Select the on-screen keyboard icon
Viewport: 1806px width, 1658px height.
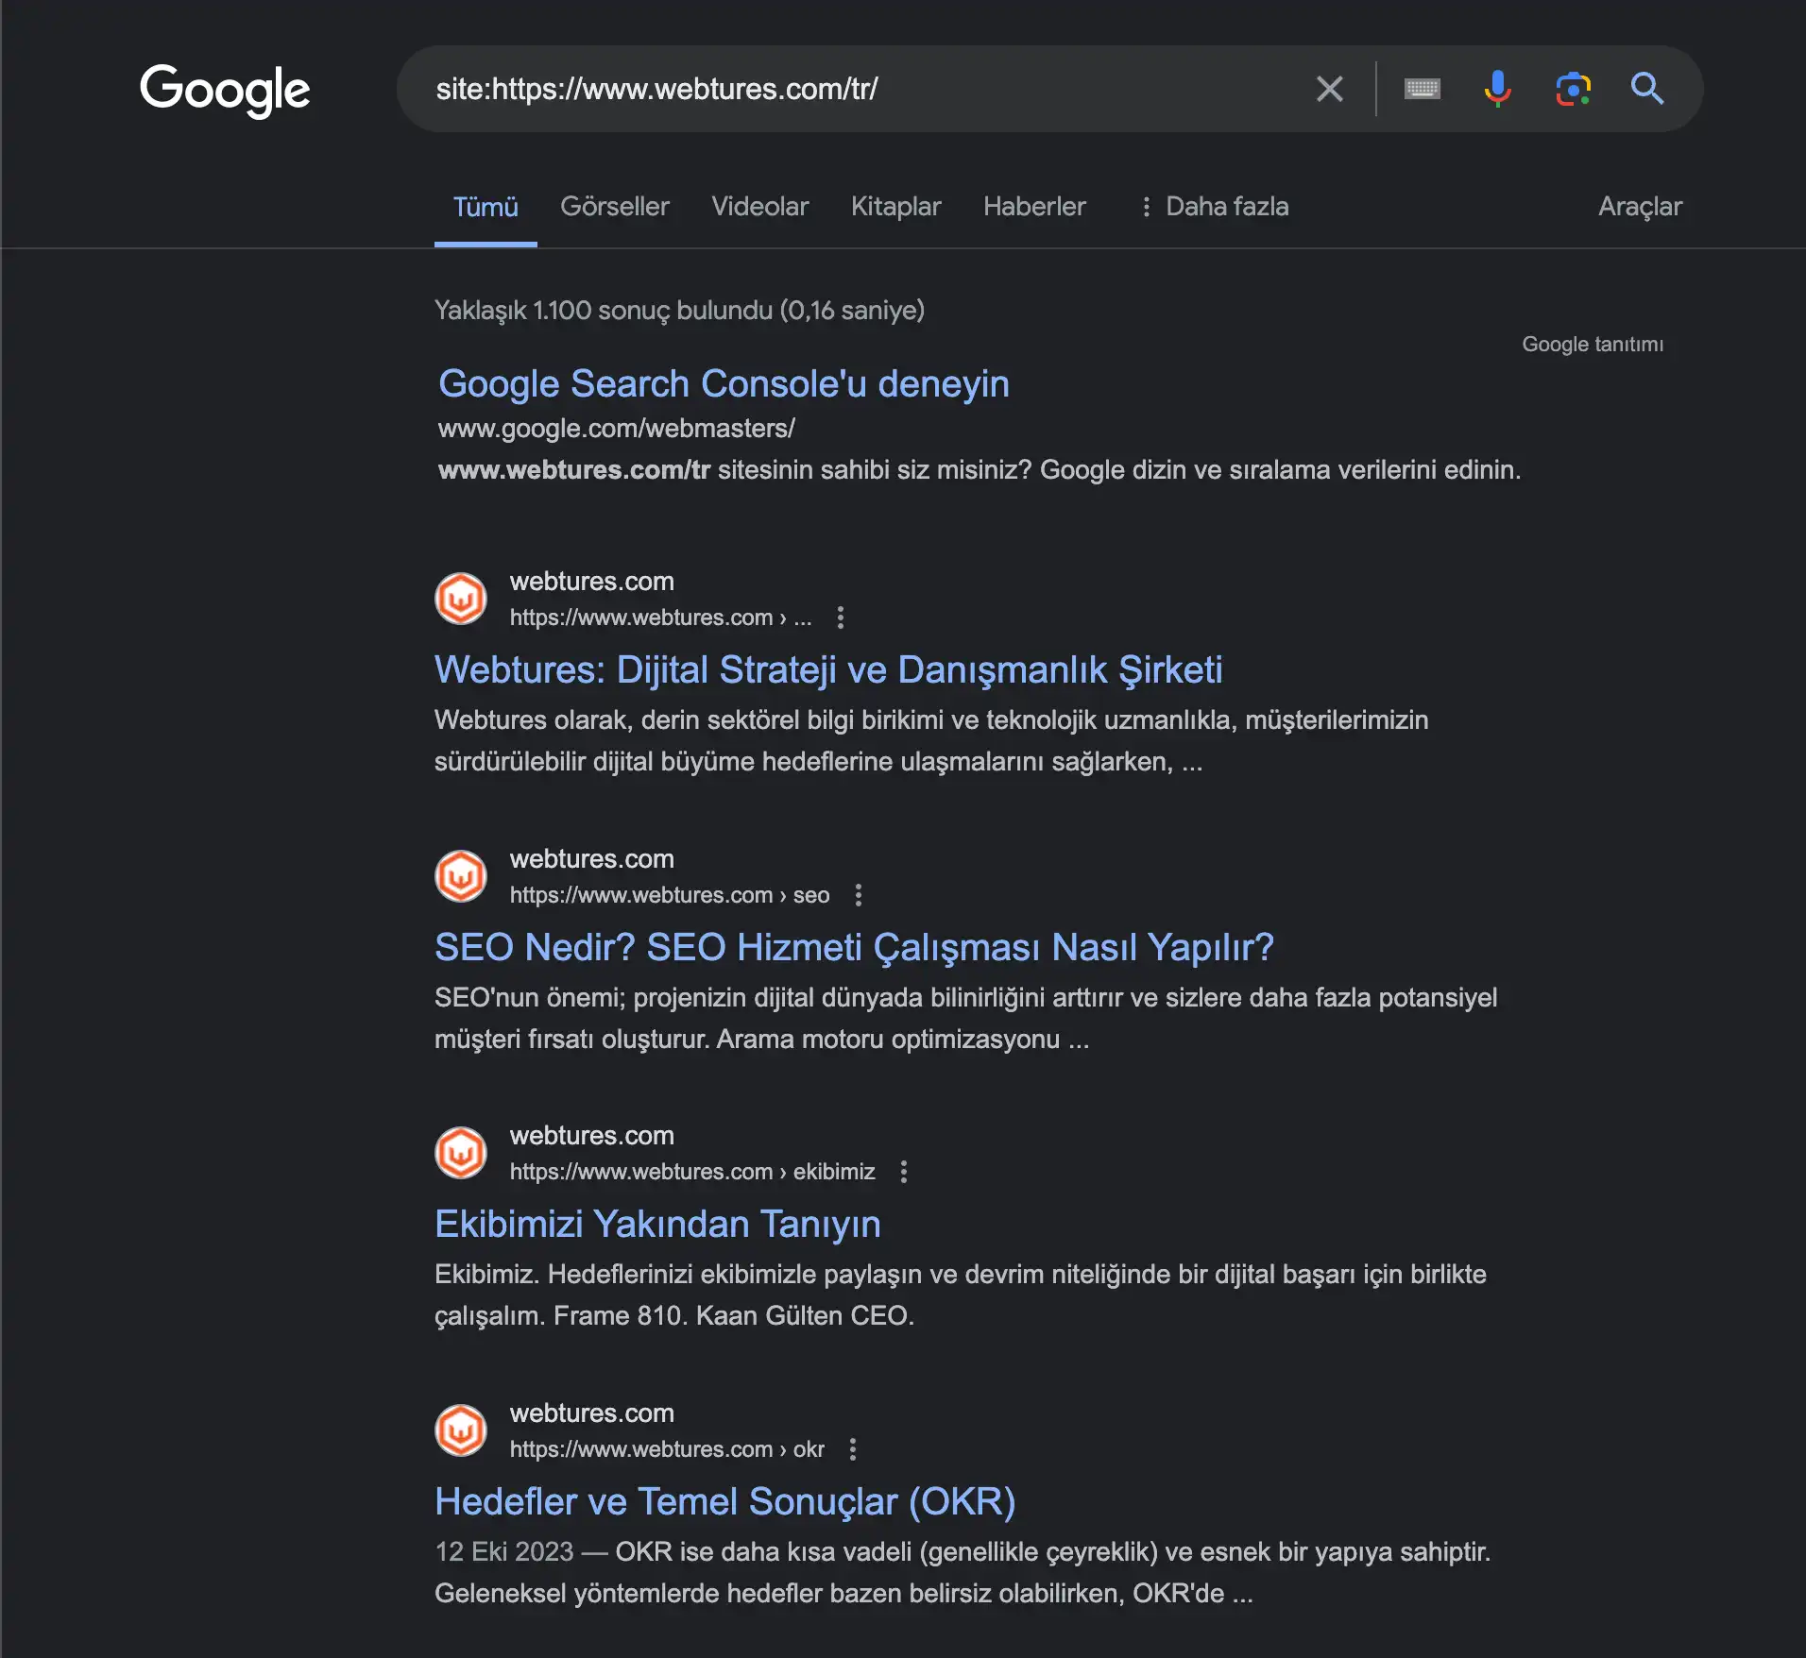[1423, 89]
